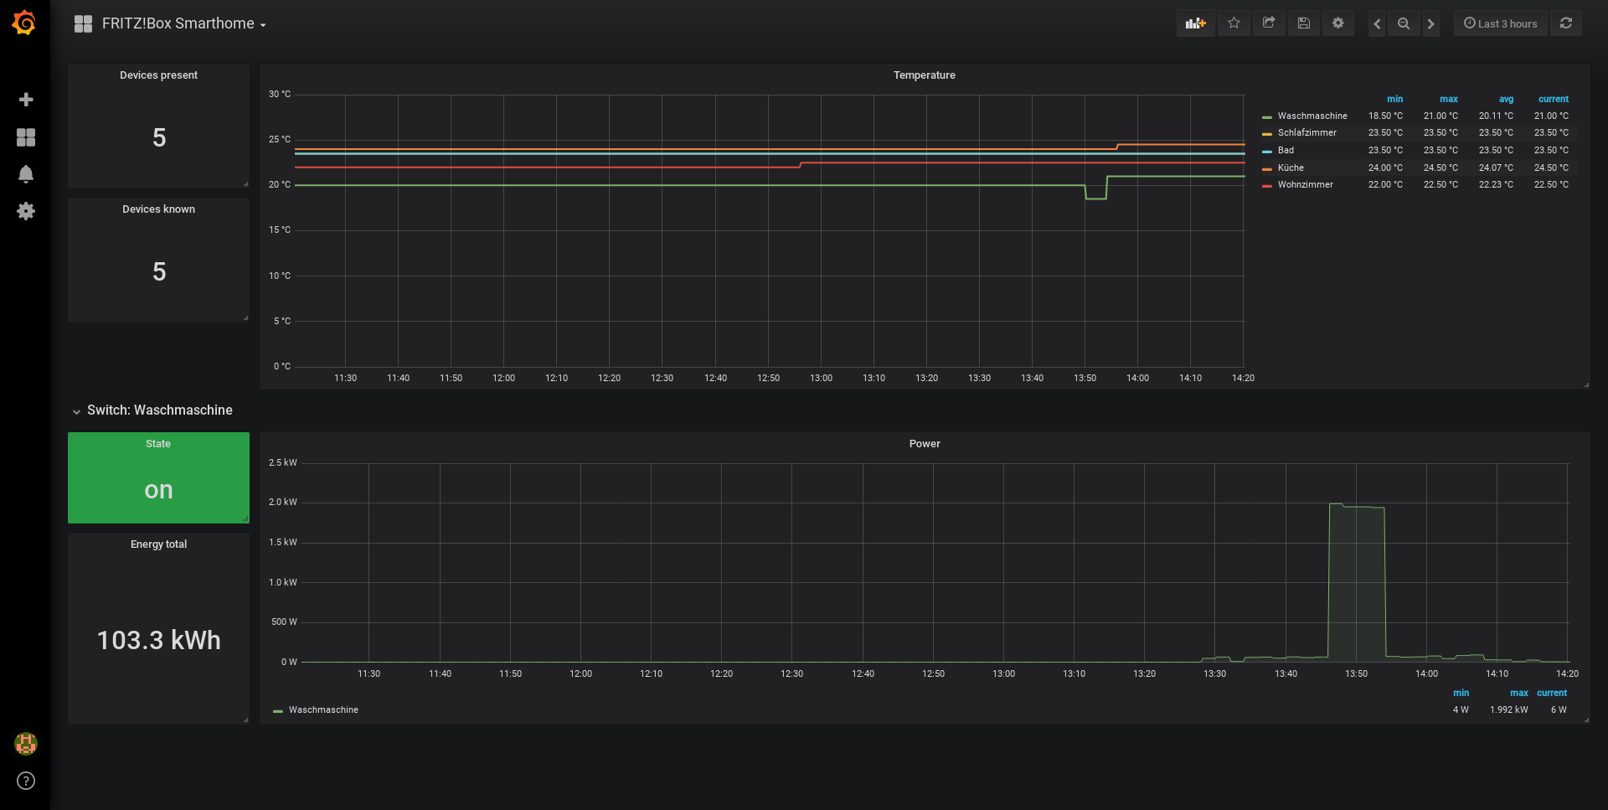Sort Power legend by max column
The width and height of the screenshot is (1608, 810).
pyautogui.click(x=1518, y=693)
